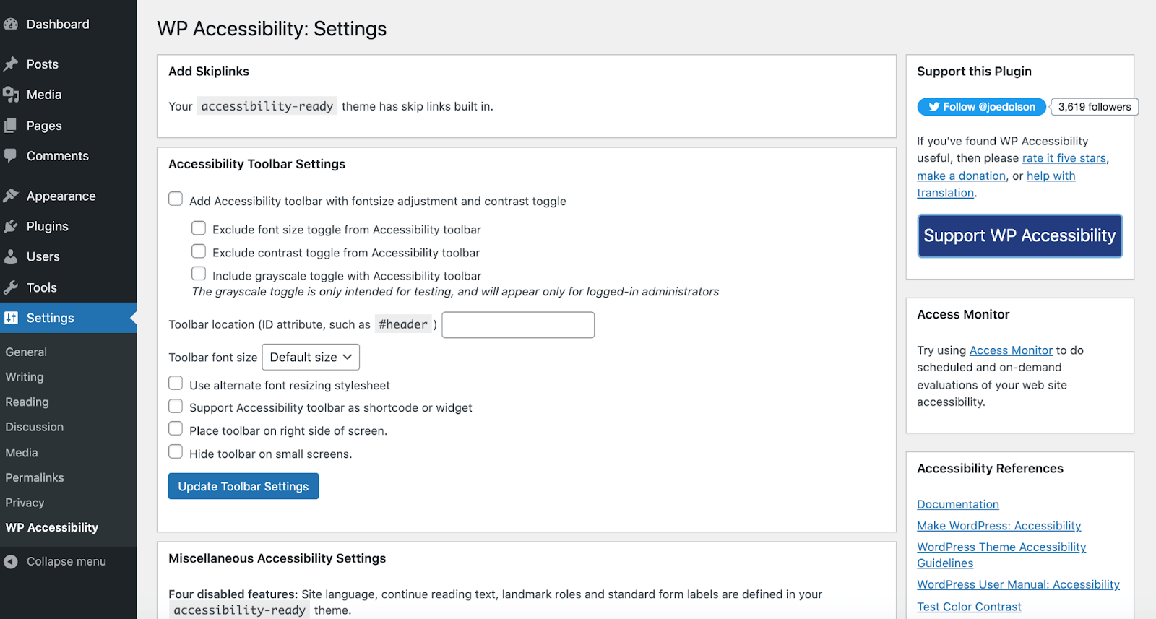
Task: Open rate it five stars link
Action: click(1064, 158)
